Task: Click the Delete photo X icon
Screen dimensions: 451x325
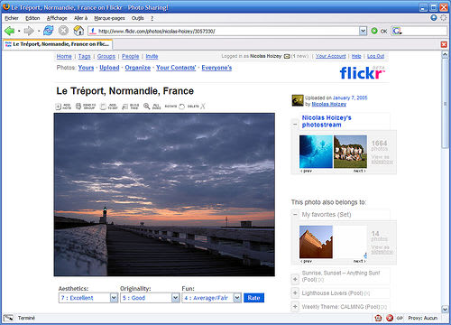Action: 203,107
